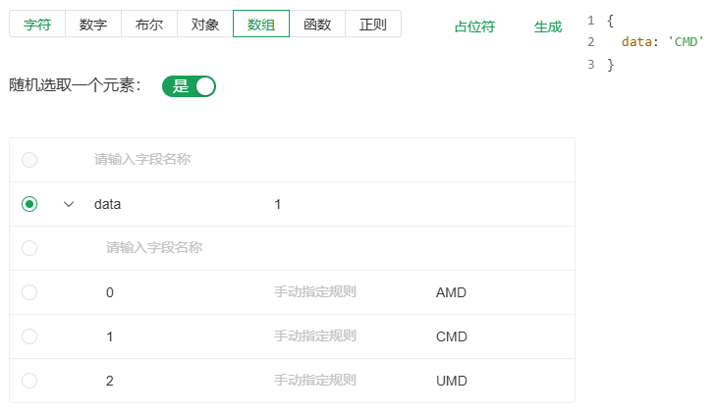Toggle the 随机选取一个元素 switch

tap(189, 86)
